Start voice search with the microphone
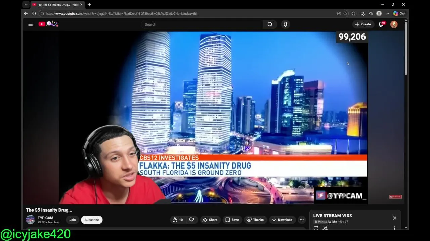The height and width of the screenshot is (241, 430). [x=285, y=24]
